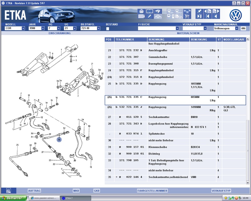Open the MARKENAUSWAHL Volkswagen dropdown

(x=237, y=28)
